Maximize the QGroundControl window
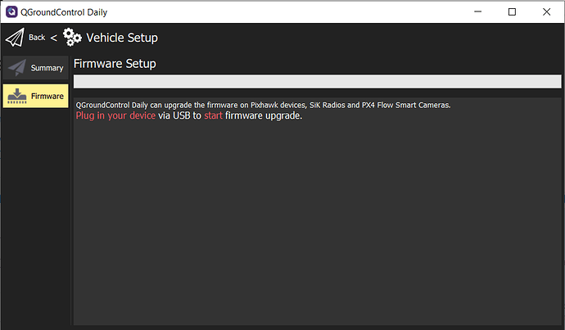The width and height of the screenshot is (565, 330). (x=512, y=12)
